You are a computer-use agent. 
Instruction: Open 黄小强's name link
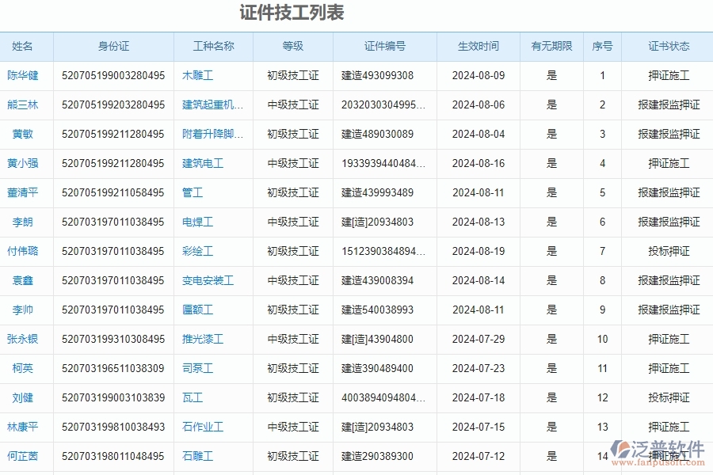pyautogui.click(x=26, y=163)
